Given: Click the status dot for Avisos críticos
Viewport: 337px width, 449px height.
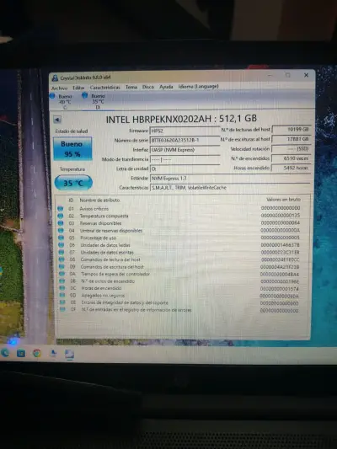Looking at the screenshot, I should pyautogui.click(x=60, y=208).
